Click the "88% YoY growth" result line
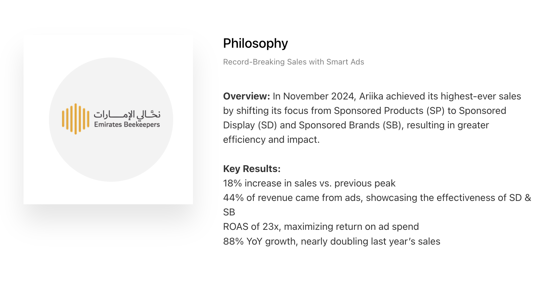Viewport: 552px width, 293px height. click(332, 241)
